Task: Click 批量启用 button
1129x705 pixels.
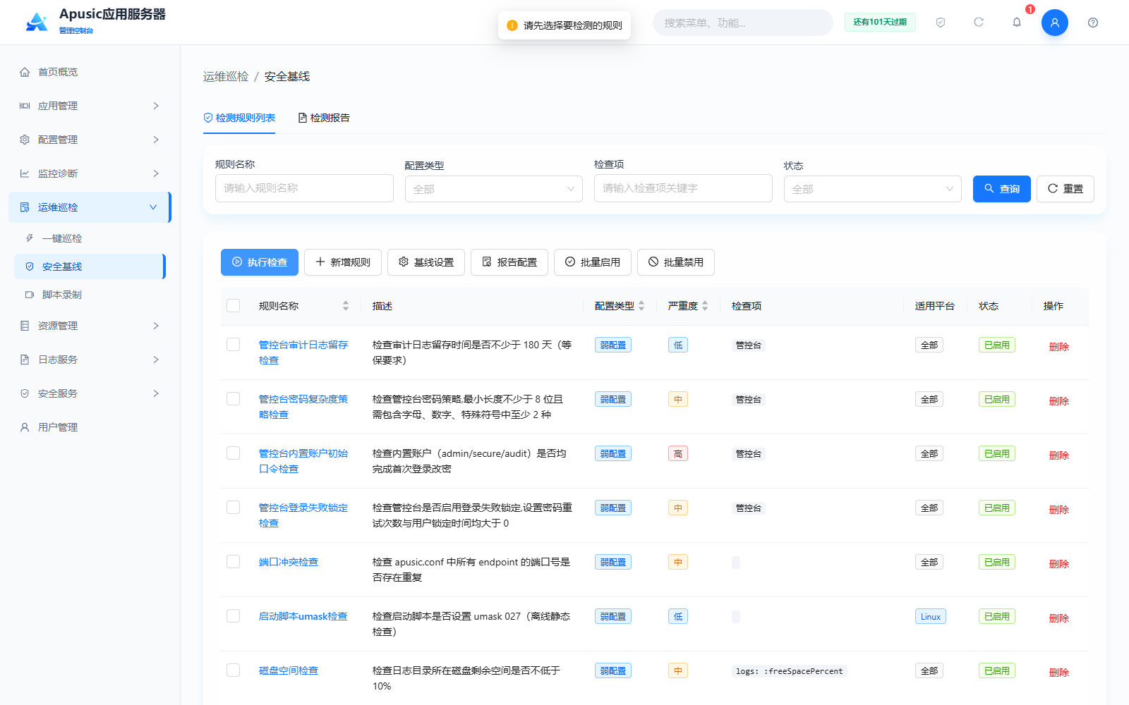Action: tap(593, 262)
